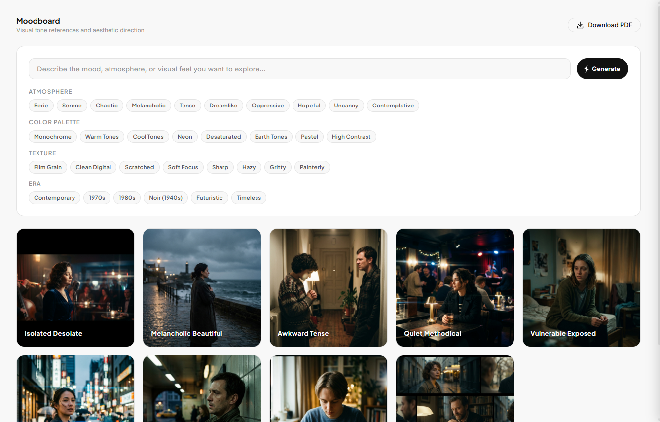Choose the Hazy texture chip

(249, 167)
